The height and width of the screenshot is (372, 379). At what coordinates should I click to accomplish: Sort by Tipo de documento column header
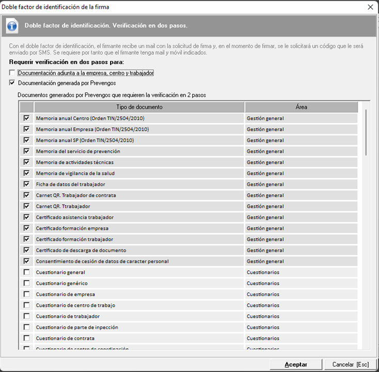click(139, 107)
